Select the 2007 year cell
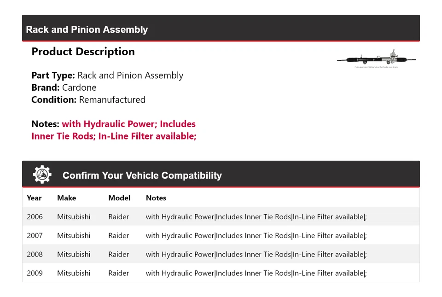This screenshot has height=297, width=442. click(x=35, y=235)
